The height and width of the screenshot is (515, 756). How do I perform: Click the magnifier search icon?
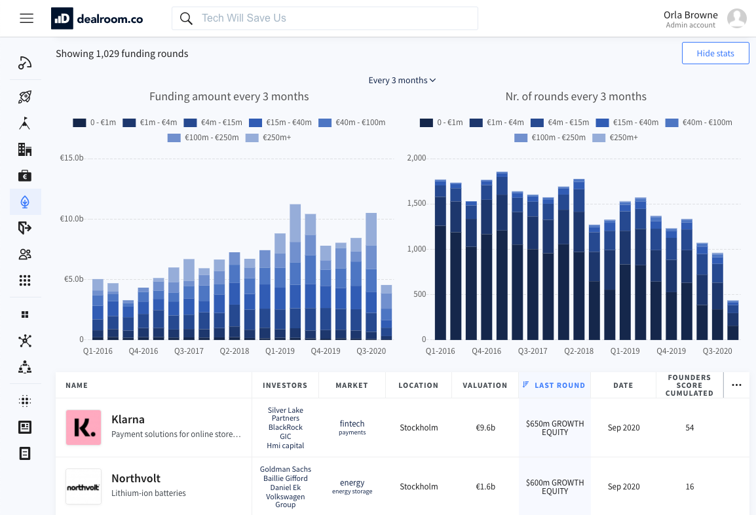tap(186, 18)
